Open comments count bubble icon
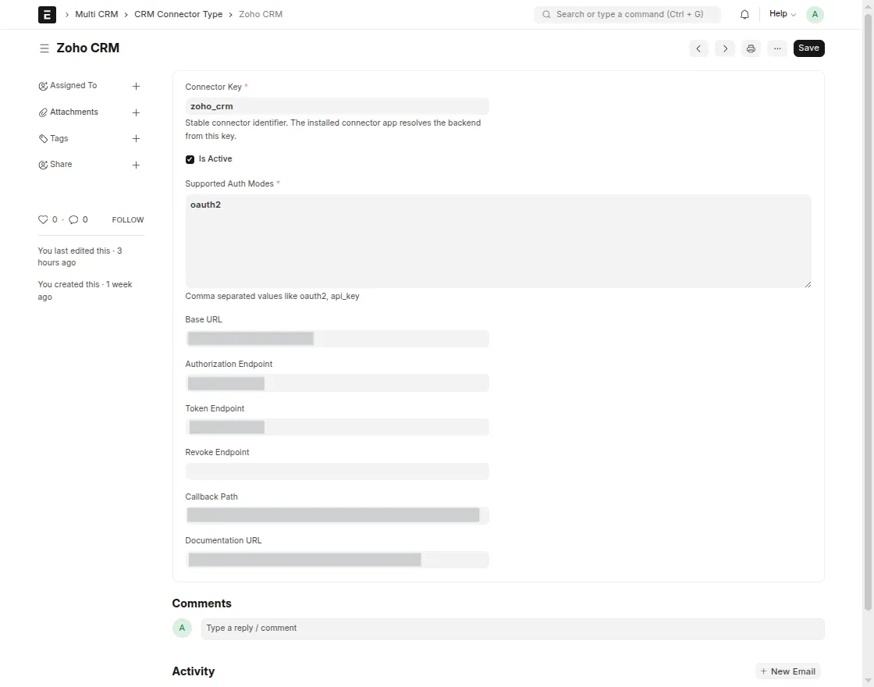 (x=73, y=219)
